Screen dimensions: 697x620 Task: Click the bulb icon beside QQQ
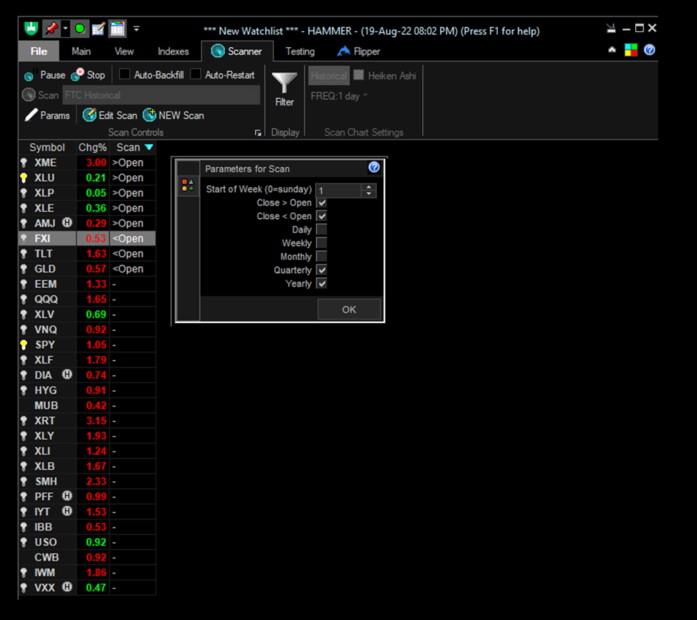click(x=24, y=300)
